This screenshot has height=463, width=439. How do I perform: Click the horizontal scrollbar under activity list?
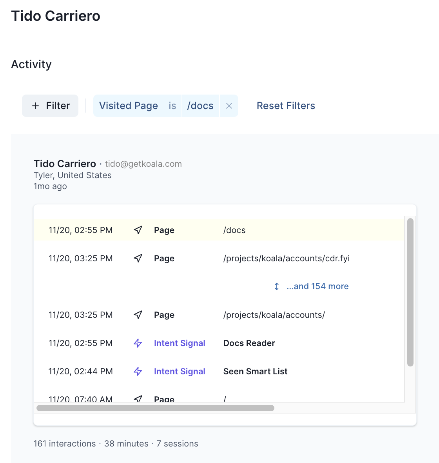155,408
